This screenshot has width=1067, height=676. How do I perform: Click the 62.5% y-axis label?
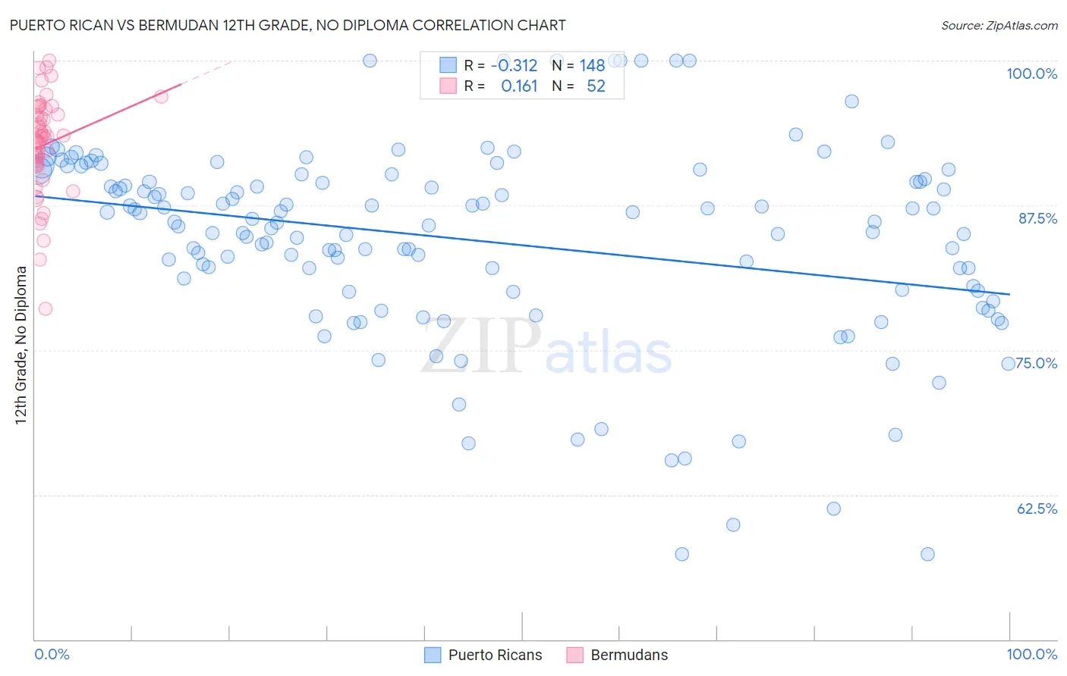tap(1037, 509)
